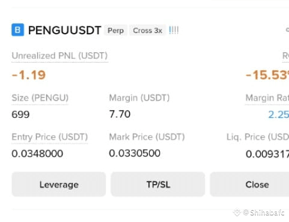289x222 pixels.
Task: Close the PENGUUSDT position
Action: coord(249,184)
